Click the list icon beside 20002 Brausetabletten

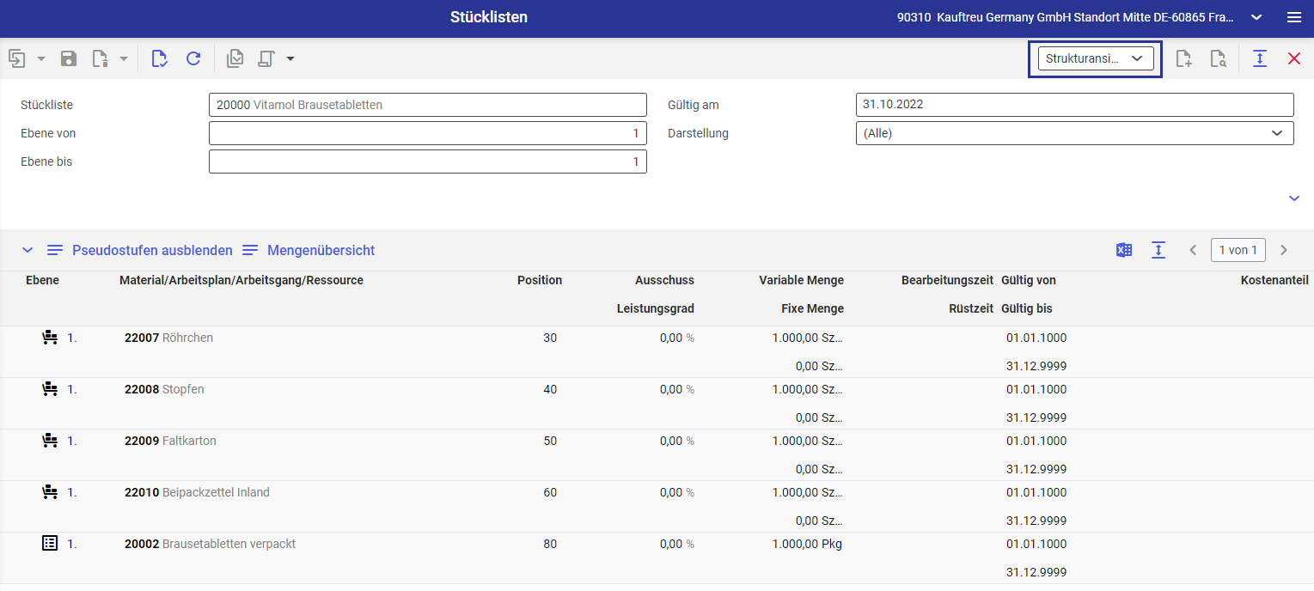pyautogui.click(x=50, y=544)
